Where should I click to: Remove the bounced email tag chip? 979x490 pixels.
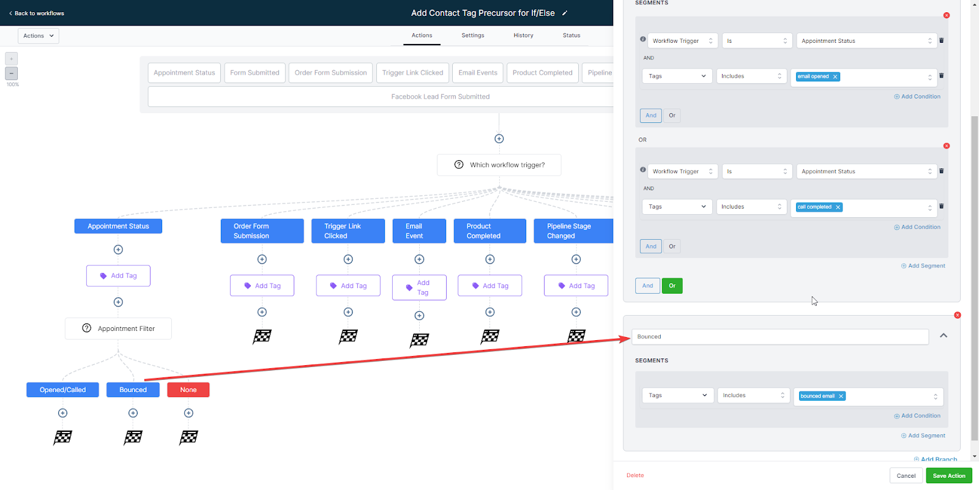(x=841, y=396)
